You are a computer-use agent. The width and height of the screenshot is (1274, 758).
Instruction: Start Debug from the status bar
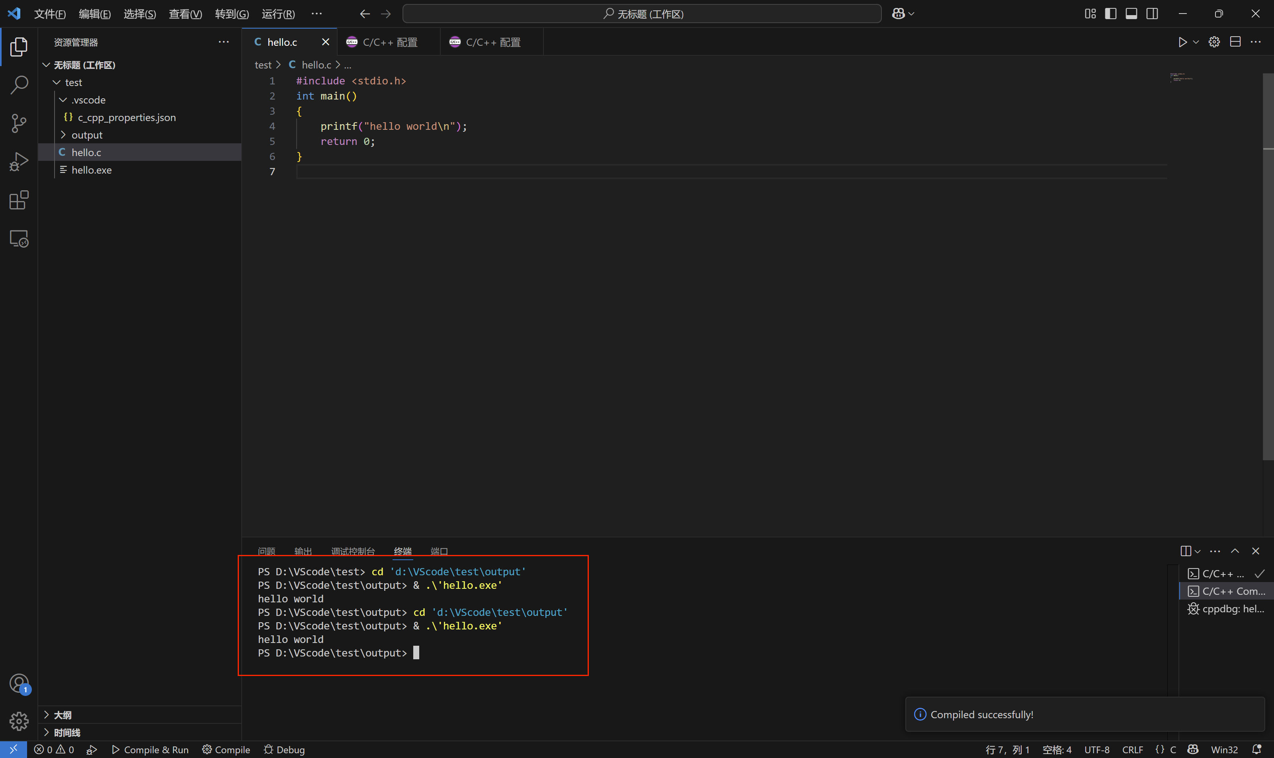click(x=285, y=749)
